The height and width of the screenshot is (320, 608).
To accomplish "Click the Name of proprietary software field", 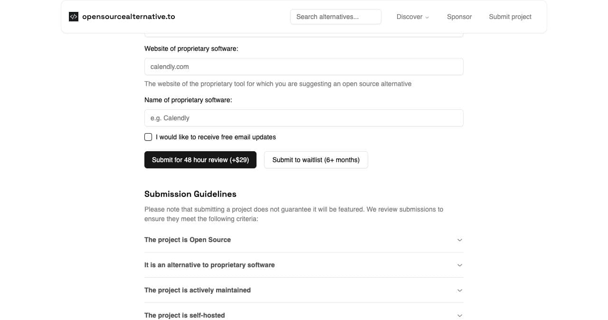I will pos(304,118).
